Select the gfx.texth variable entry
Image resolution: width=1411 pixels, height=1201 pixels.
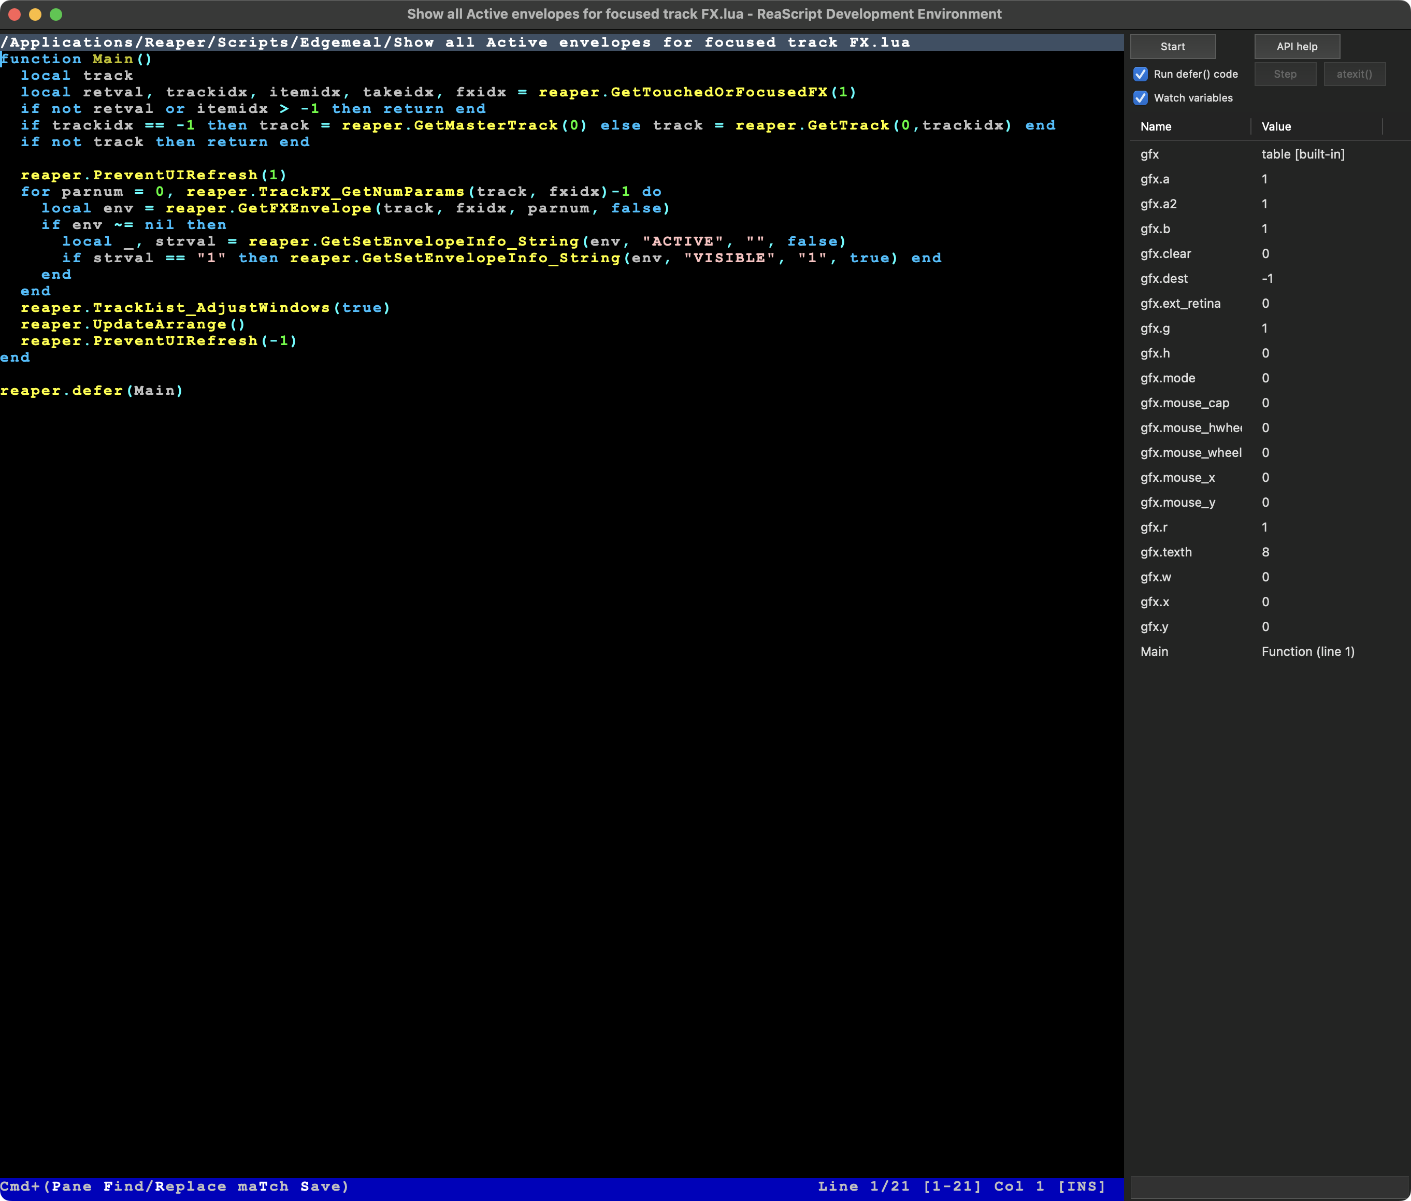1165,551
